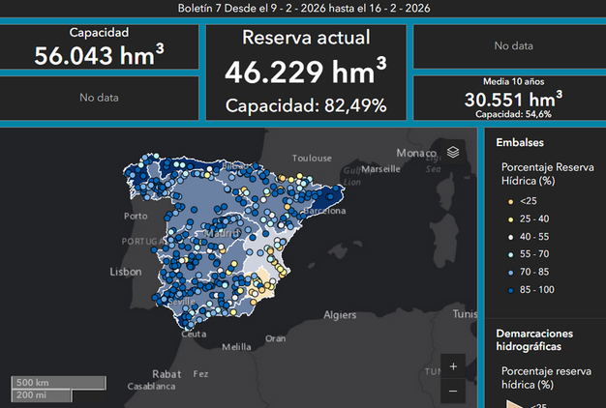Click the 55 - 70 legend dot
Viewport: 606px width, 408px height.
pyautogui.click(x=510, y=254)
